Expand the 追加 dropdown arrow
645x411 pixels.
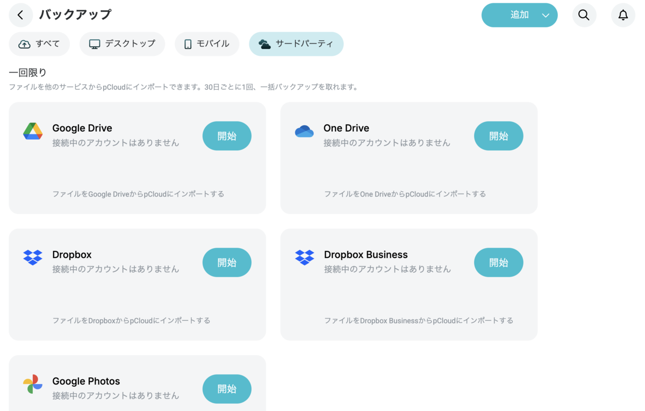546,15
